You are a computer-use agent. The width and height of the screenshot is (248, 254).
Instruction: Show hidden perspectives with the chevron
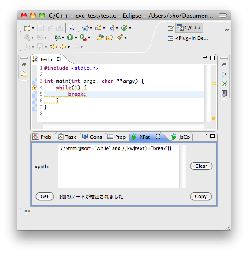[x=227, y=29]
